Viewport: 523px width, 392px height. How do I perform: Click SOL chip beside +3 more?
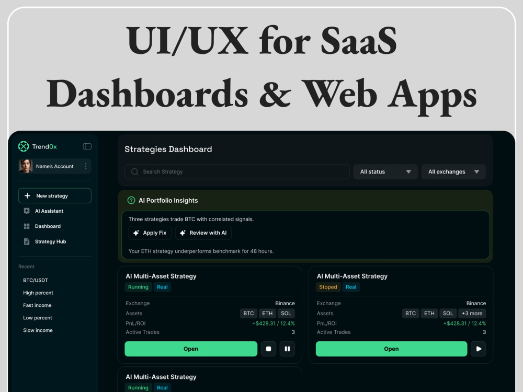click(448, 313)
